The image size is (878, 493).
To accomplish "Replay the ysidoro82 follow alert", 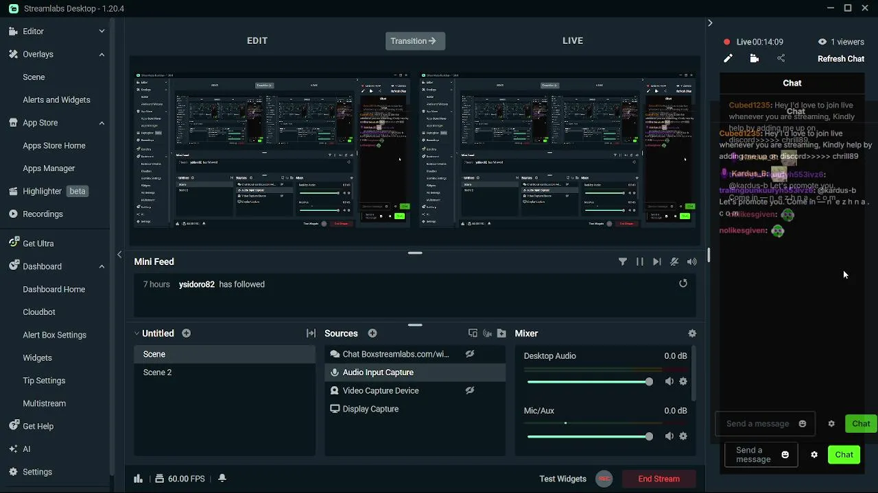I will [x=683, y=283].
